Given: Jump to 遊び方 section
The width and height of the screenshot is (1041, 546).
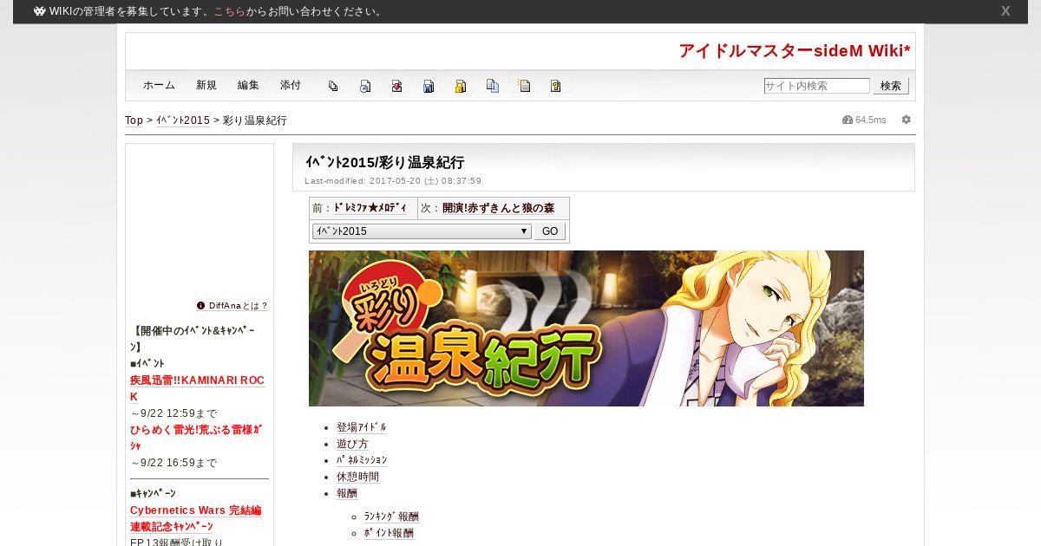Looking at the screenshot, I should pyautogui.click(x=352, y=444).
